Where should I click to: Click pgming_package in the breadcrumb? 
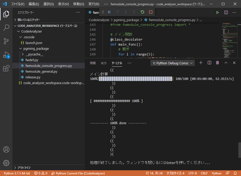coord(126,20)
